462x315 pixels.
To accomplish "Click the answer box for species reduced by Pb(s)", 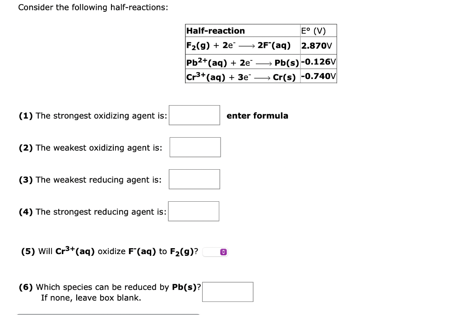I will 227,292.
